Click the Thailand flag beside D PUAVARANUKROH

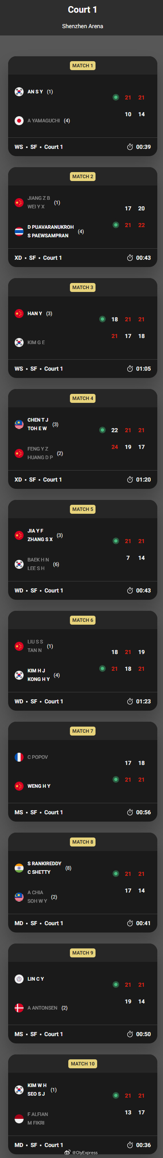click(x=19, y=232)
